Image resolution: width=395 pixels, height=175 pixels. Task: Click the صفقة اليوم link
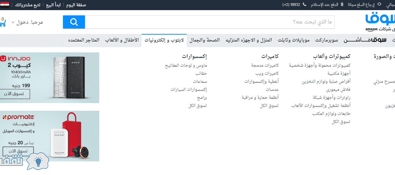pyautogui.click(x=76, y=5)
